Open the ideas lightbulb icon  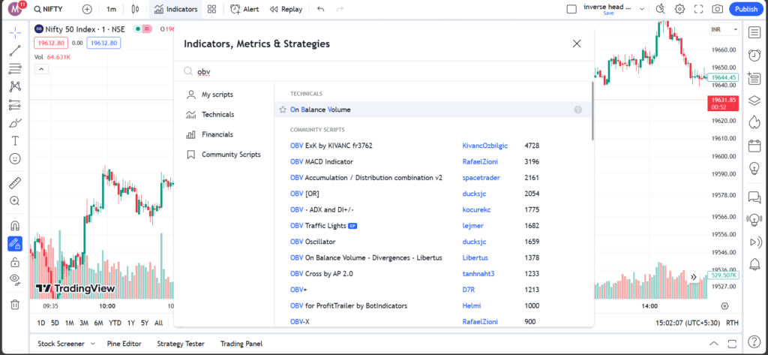coord(754,168)
